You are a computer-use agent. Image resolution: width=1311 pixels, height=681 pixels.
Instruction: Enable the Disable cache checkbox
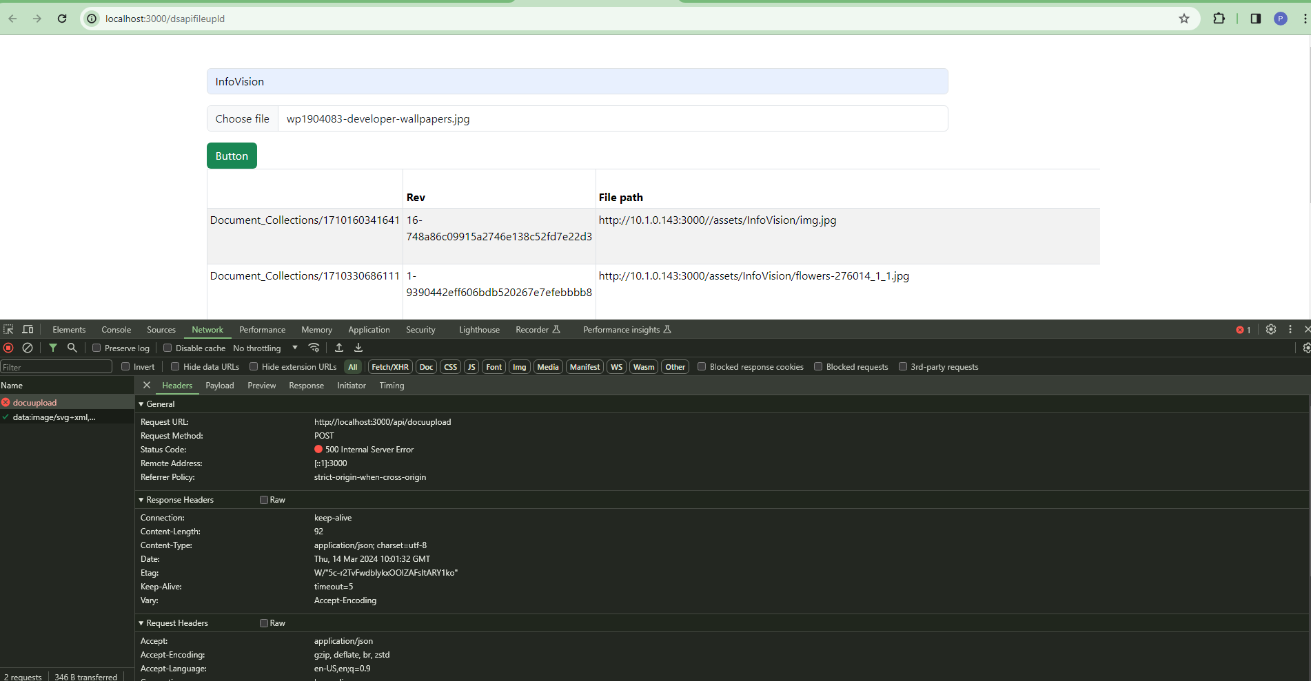pyautogui.click(x=168, y=348)
